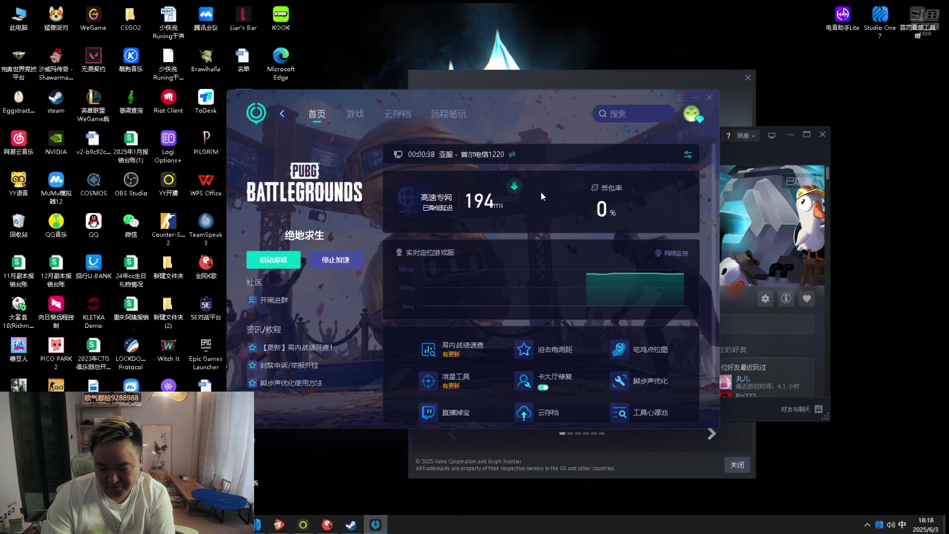Open the OBS Studio desktop icon
The height and width of the screenshot is (534, 949).
(131, 184)
